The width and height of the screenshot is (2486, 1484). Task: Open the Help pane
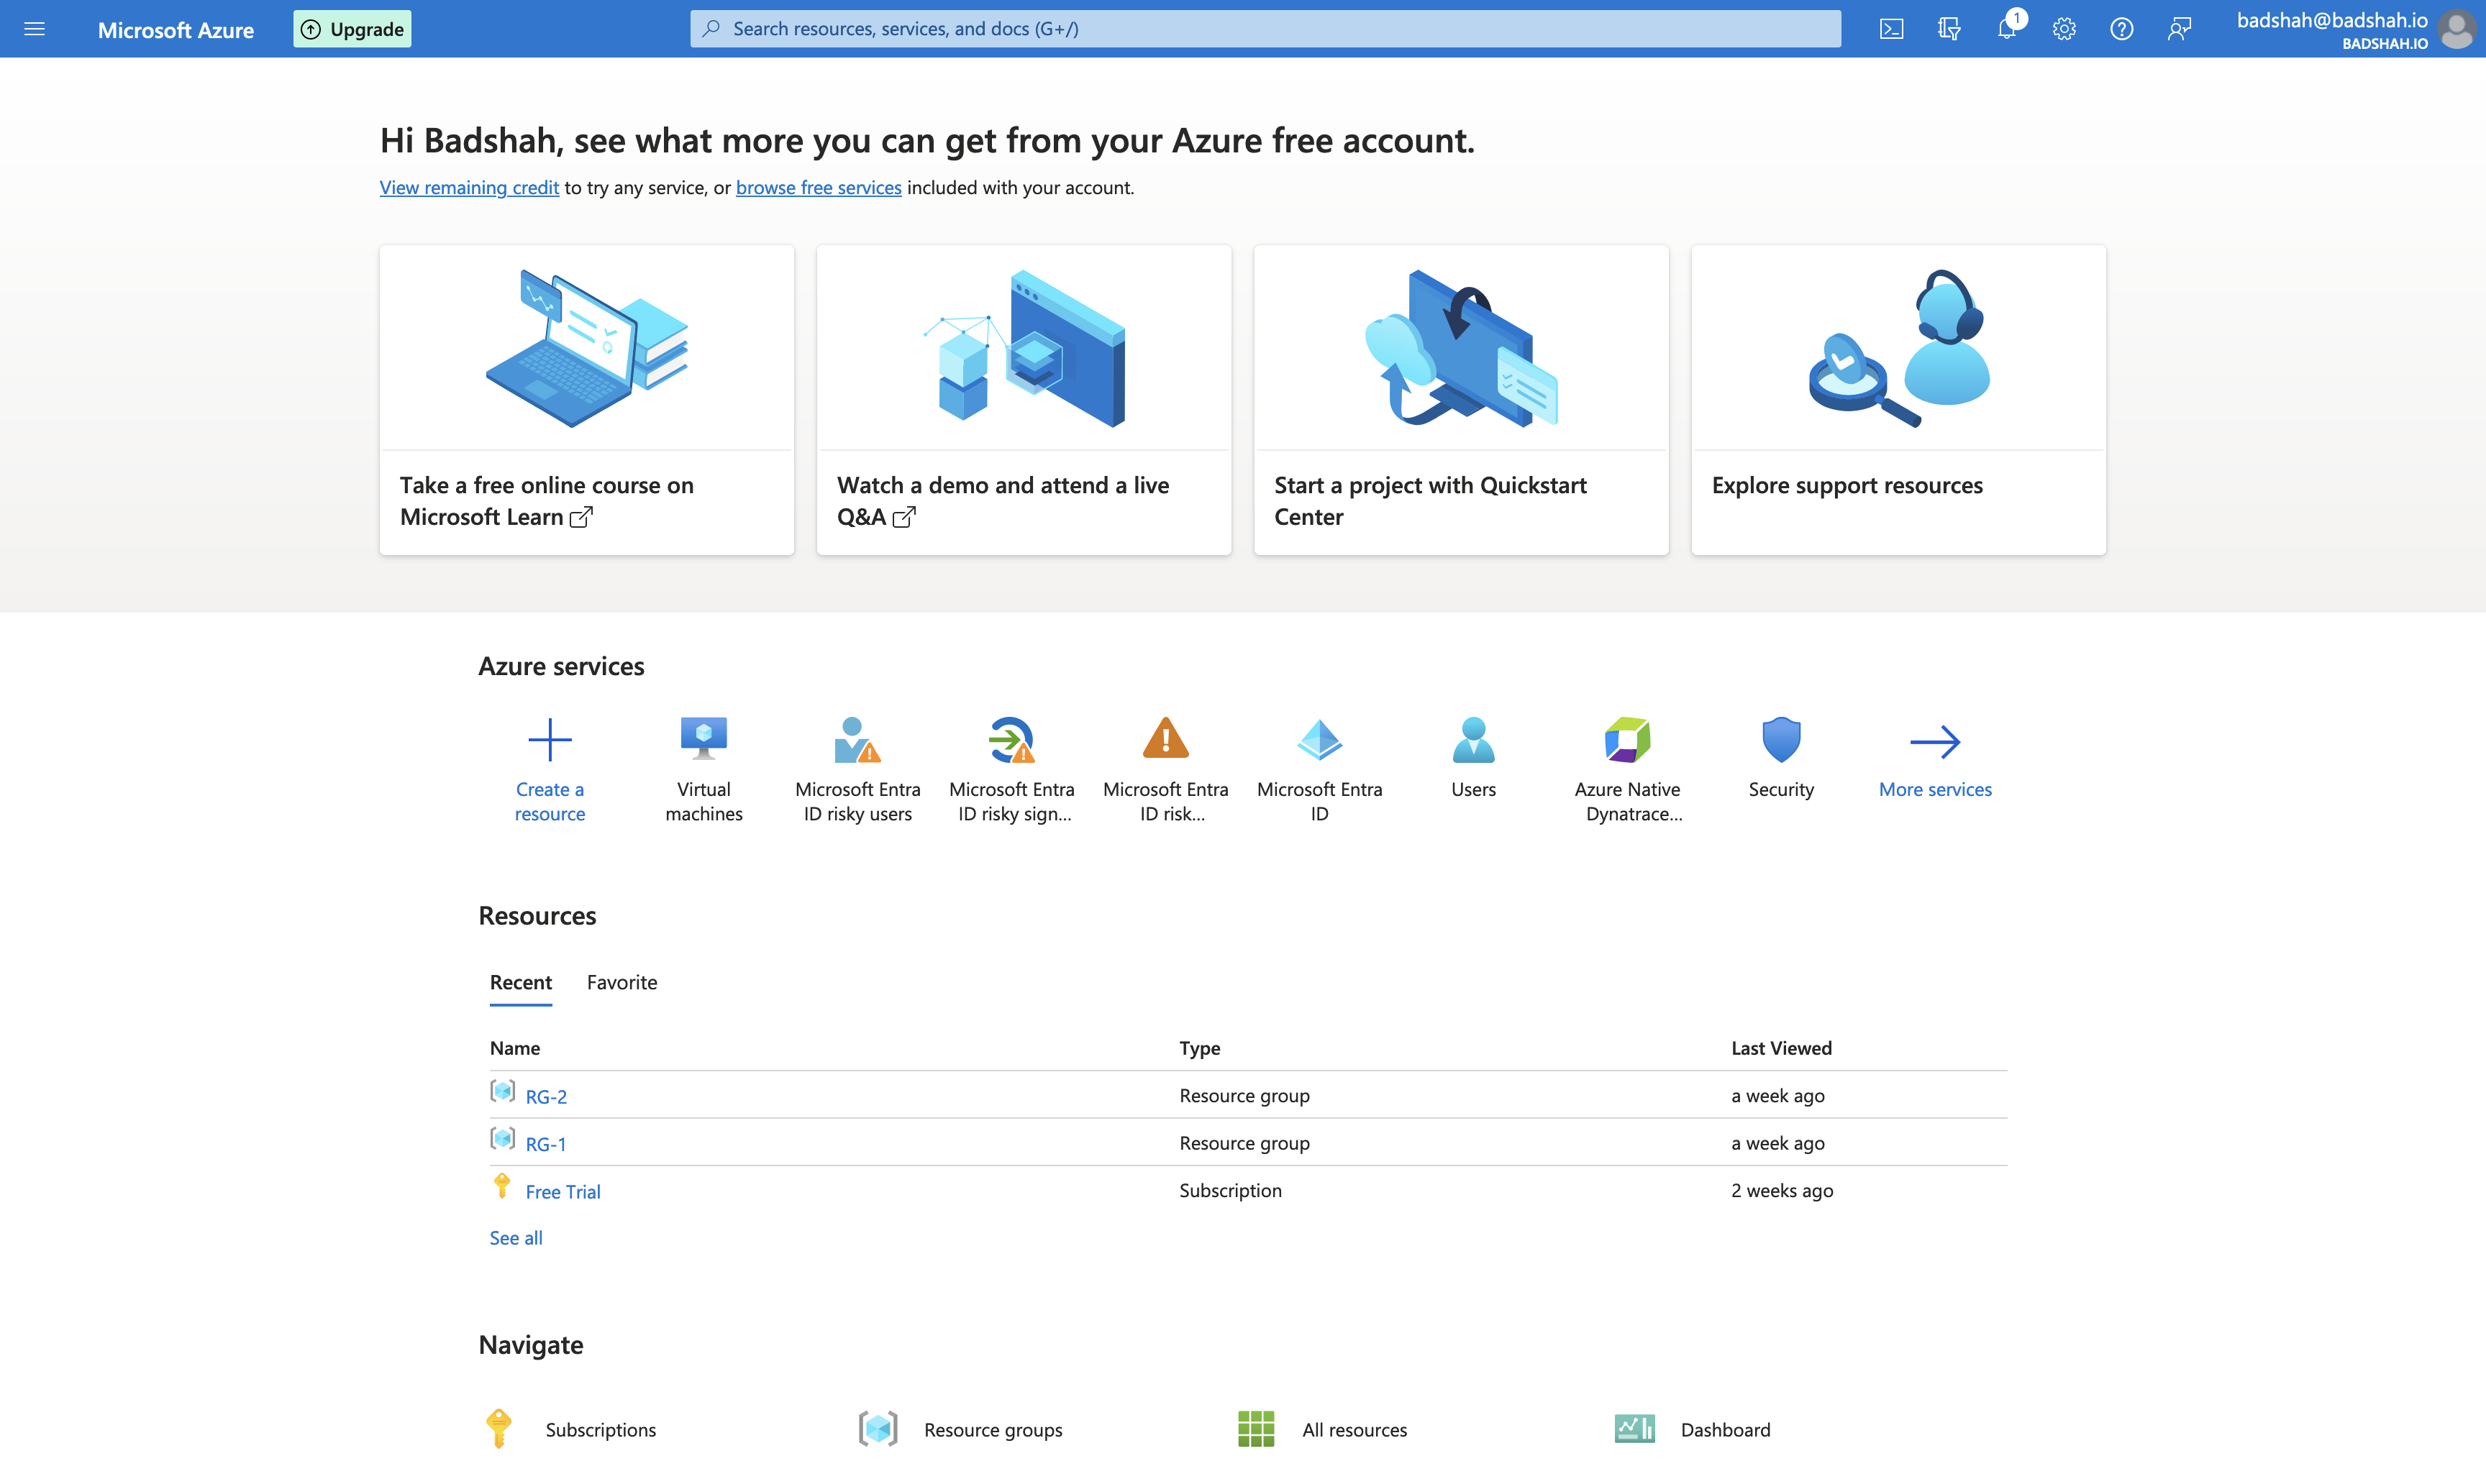click(2121, 28)
